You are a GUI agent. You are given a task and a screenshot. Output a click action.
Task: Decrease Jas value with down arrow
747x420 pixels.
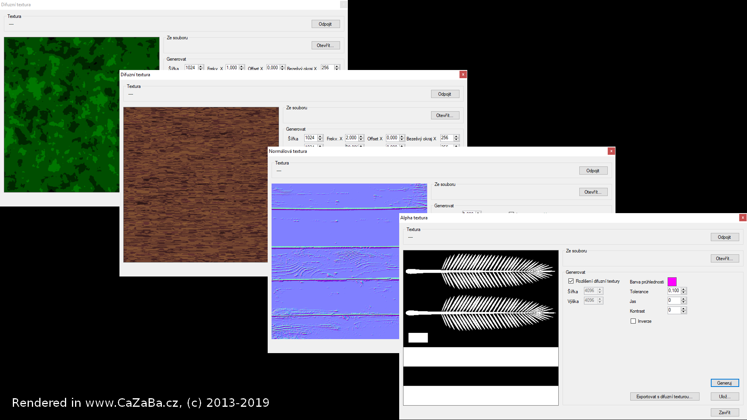[x=684, y=302]
